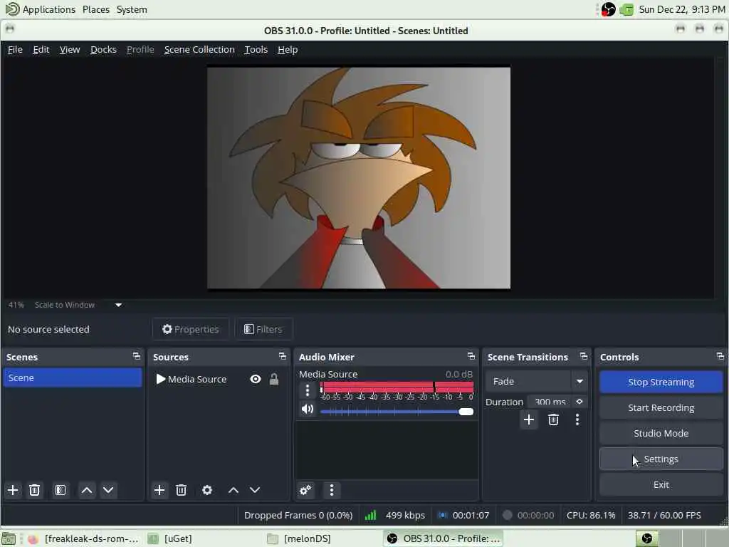Open Applications menu logo icon
The height and width of the screenshot is (547, 729).
click(12, 9)
